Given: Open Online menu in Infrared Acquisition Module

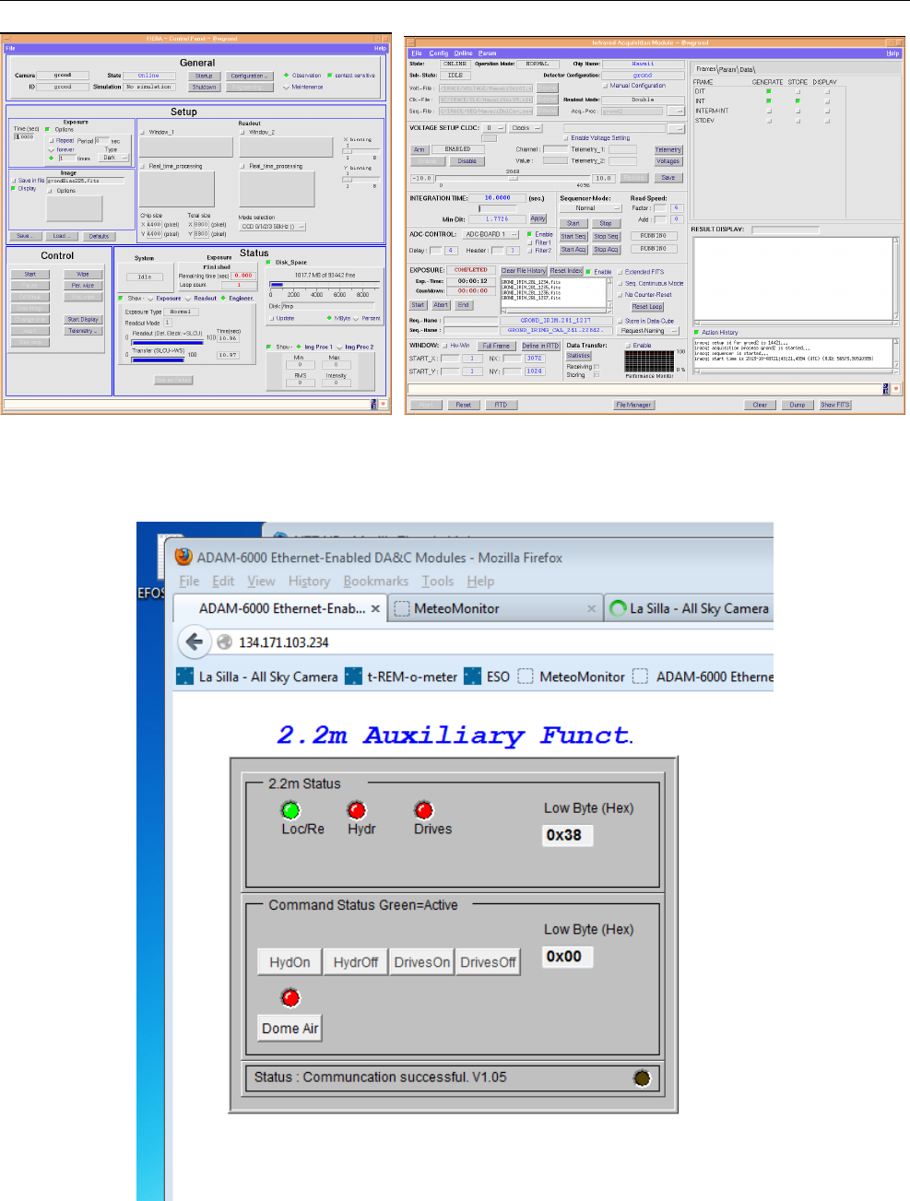Looking at the screenshot, I should (x=463, y=53).
